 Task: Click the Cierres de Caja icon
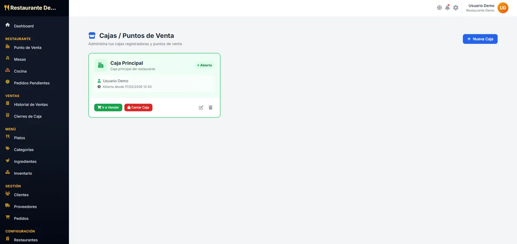click(x=8, y=115)
